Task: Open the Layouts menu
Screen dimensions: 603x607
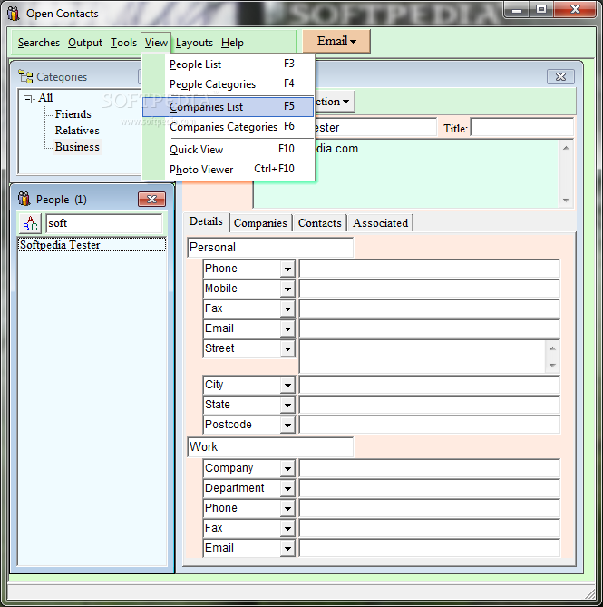Action: pos(194,43)
